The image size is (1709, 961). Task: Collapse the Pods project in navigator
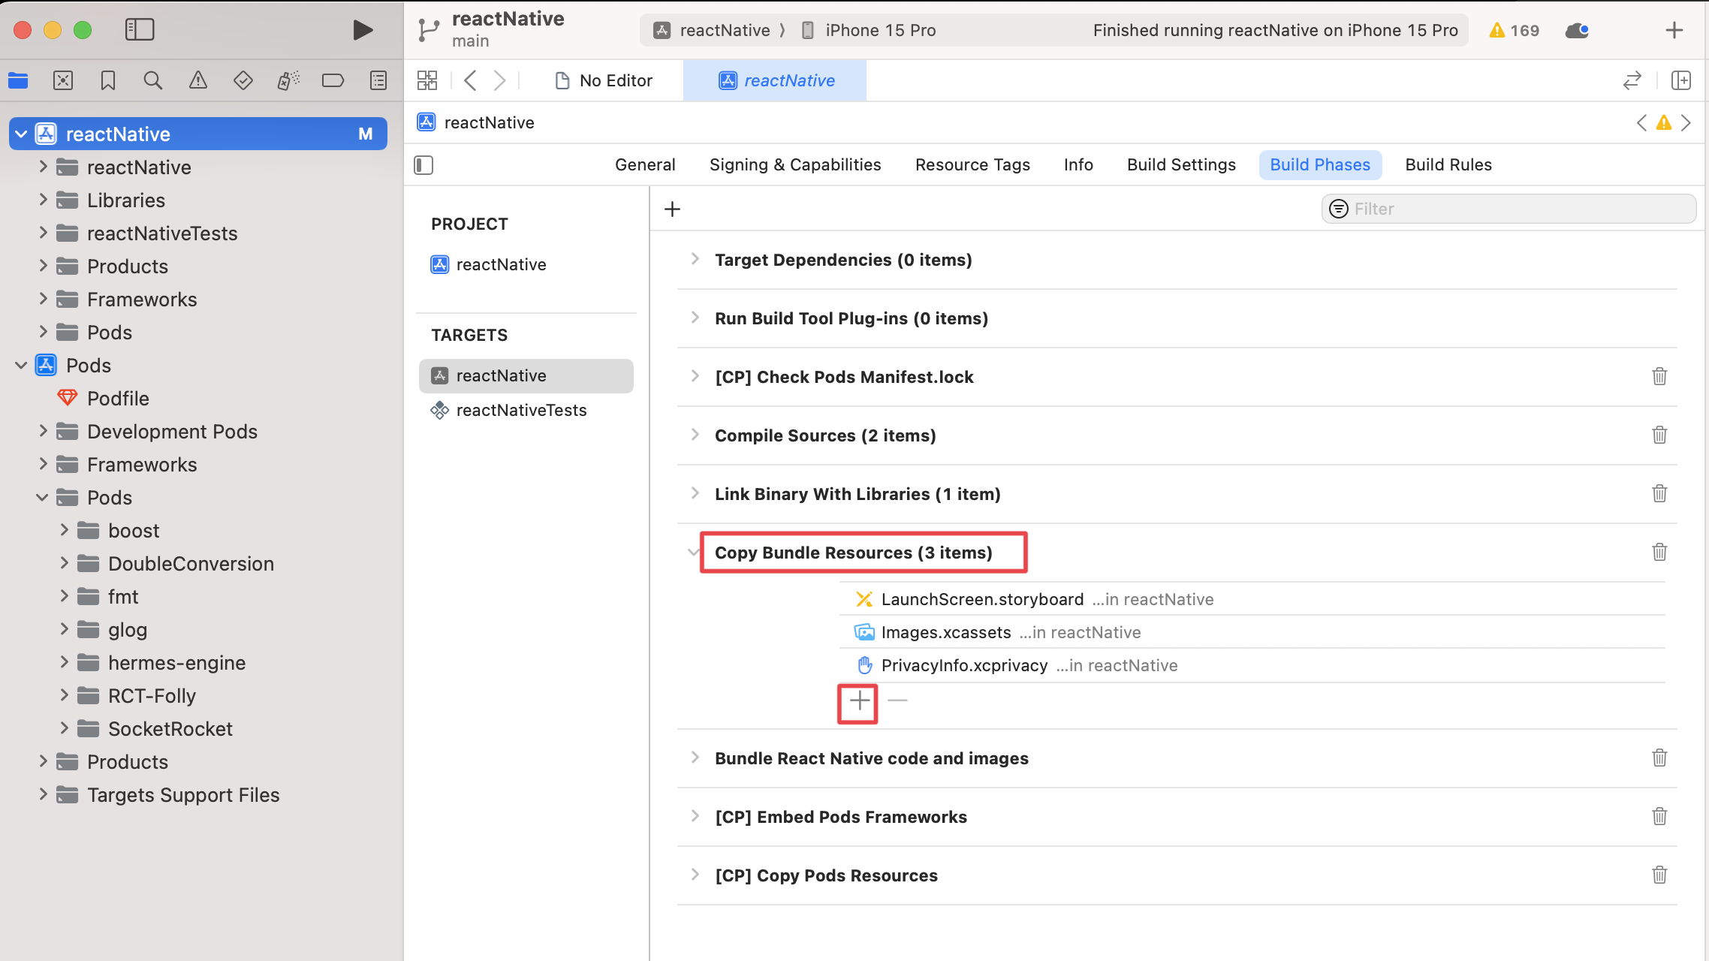click(22, 365)
